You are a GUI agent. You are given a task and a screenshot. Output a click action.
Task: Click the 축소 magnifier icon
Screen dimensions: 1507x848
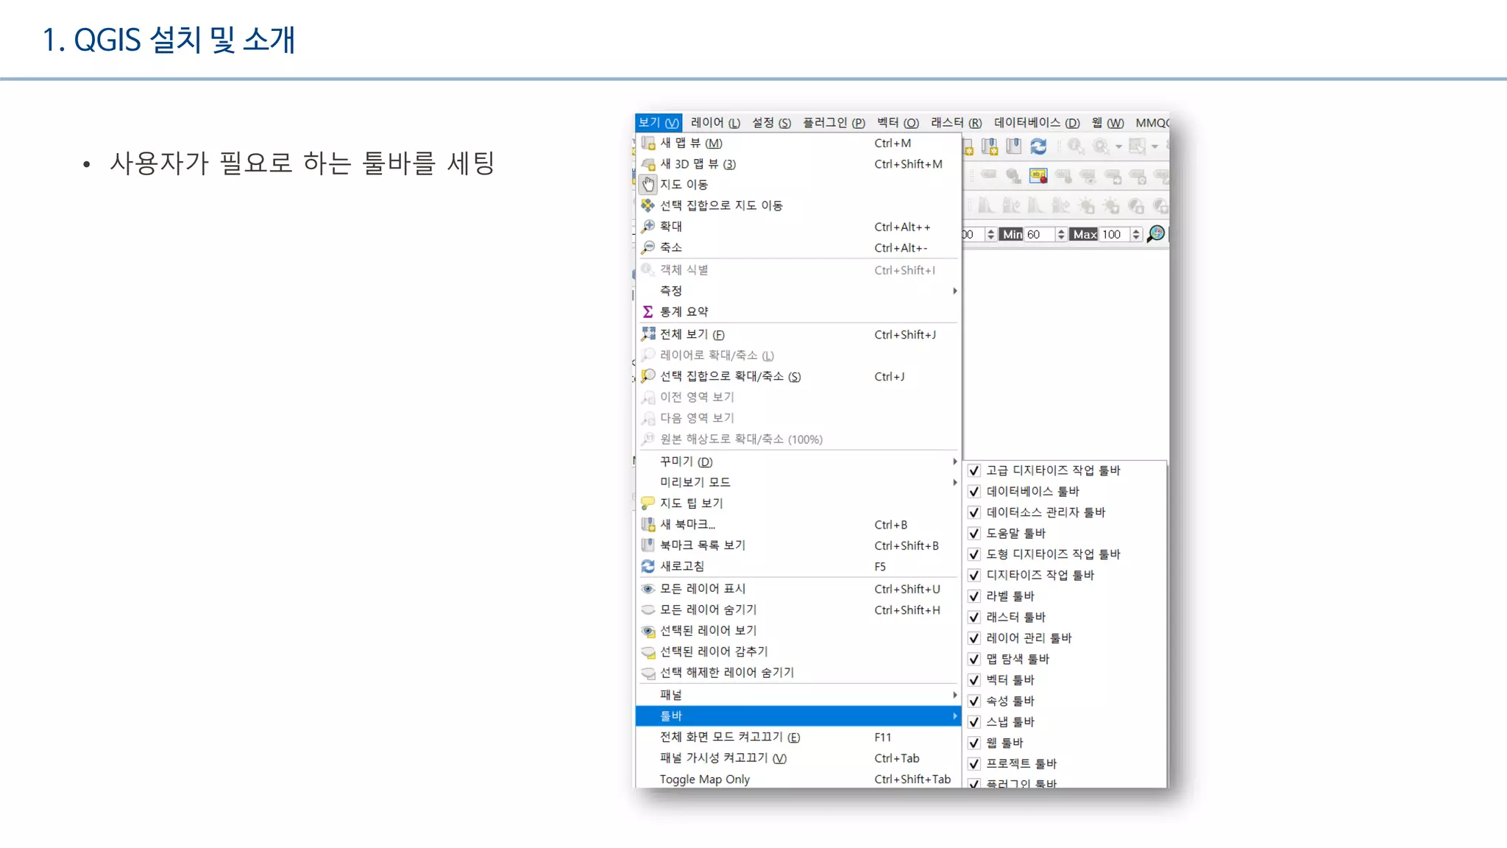click(x=648, y=247)
